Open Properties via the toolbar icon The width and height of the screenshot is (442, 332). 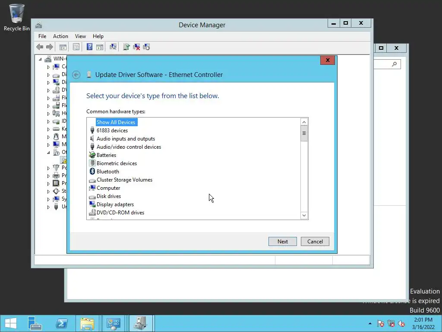click(76, 47)
